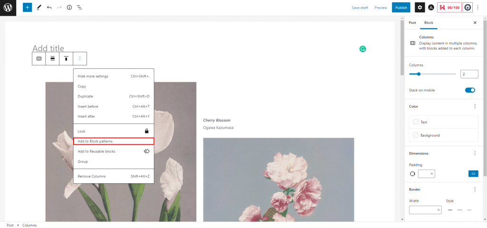
Task: Click Add to Block patterns
Action: pos(114,141)
